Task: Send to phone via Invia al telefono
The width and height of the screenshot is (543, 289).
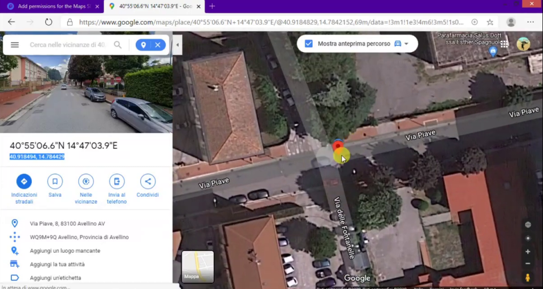Action: pos(117,182)
